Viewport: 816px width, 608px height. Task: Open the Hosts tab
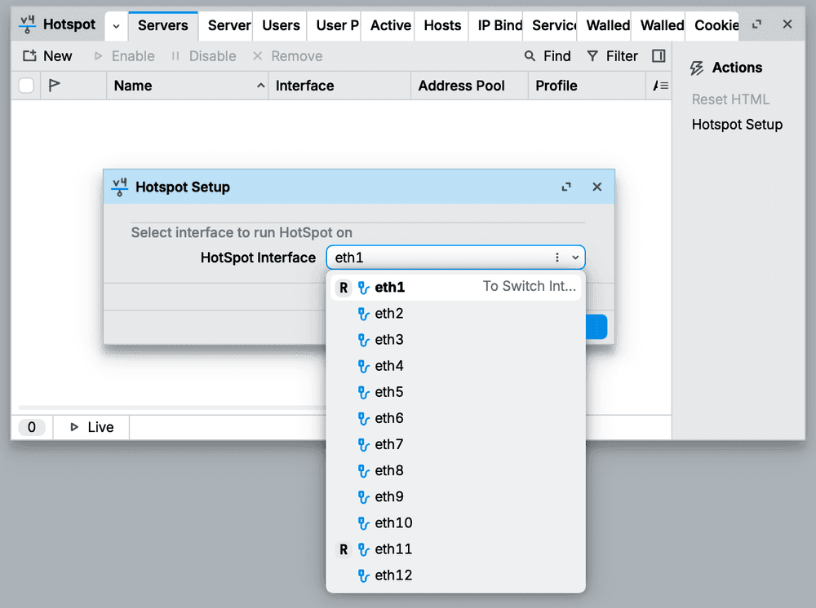click(442, 25)
